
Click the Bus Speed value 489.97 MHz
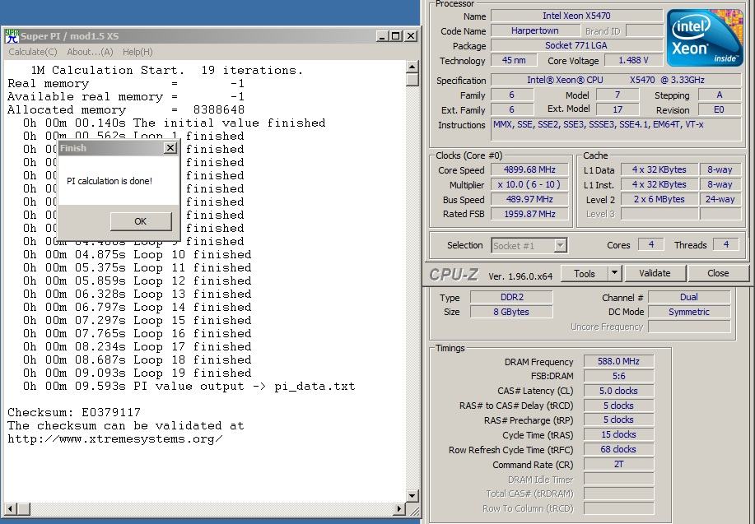[529, 199]
